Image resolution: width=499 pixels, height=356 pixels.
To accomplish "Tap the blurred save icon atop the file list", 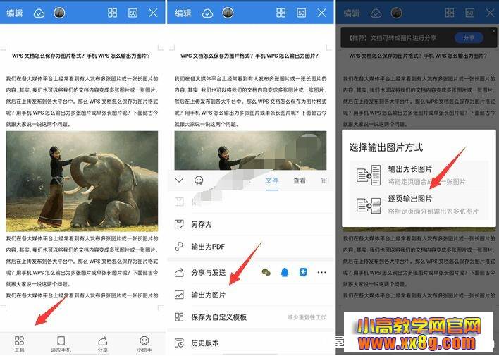I will [x=179, y=202].
